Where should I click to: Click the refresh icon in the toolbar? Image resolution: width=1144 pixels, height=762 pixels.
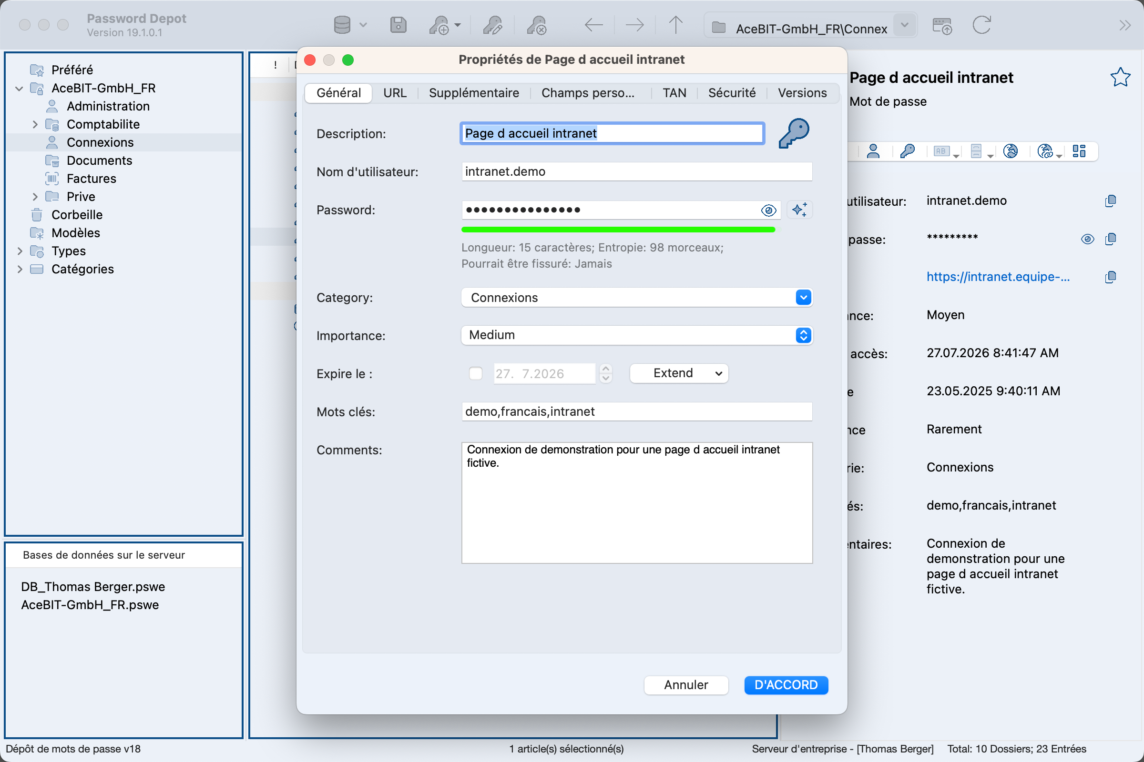[x=981, y=25]
